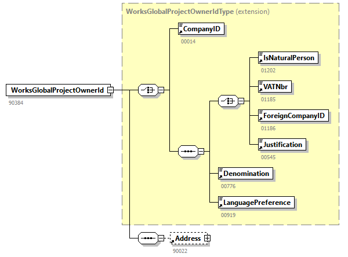This screenshot has height=257, width=348.
Task: Click the LanguagePreference element
Action: (256, 203)
